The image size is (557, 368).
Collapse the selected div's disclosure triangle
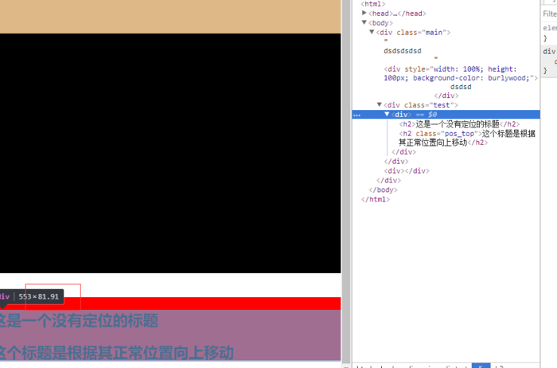pyautogui.click(x=387, y=114)
